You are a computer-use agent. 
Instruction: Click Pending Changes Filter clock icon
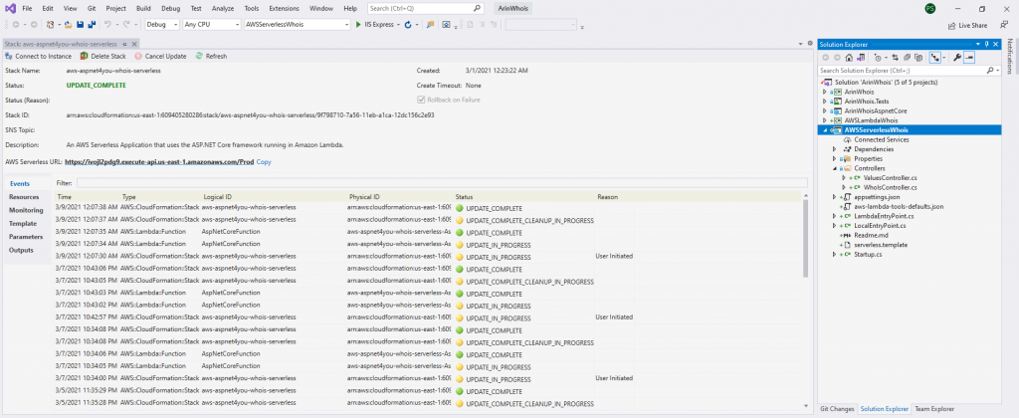879,57
